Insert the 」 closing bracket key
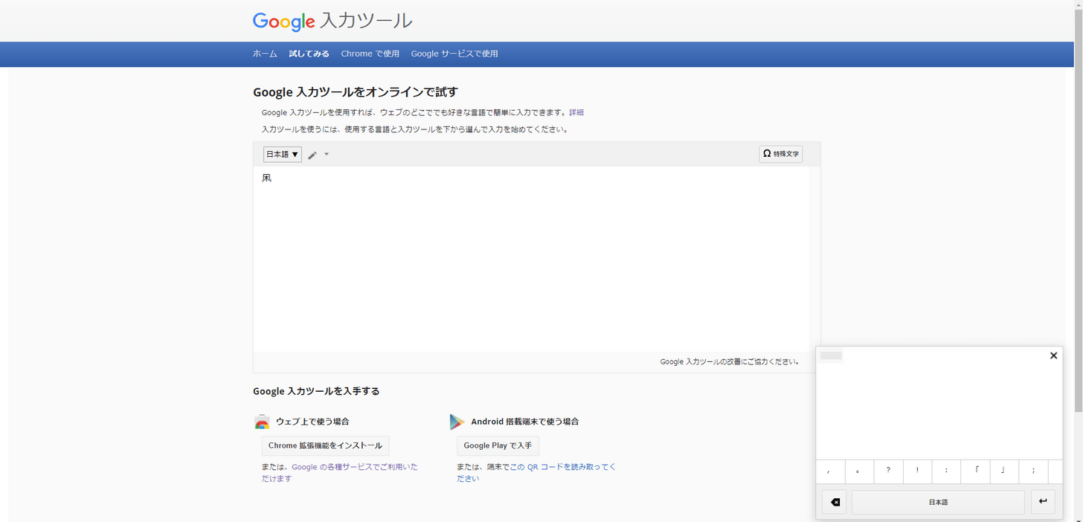The width and height of the screenshot is (1083, 522). [1004, 471]
